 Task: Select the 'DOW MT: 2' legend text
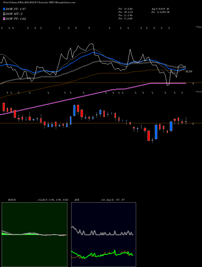(14, 14)
